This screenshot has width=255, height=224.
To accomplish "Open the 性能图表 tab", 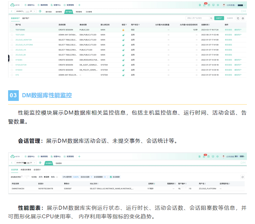I will pos(59,163).
